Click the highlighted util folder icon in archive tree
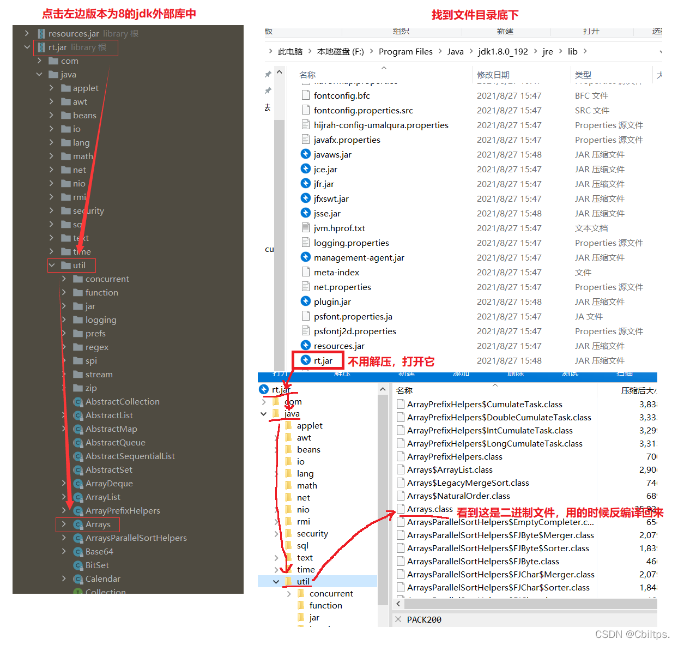Image resolution: width=678 pixels, height=645 pixels. [289, 581]
